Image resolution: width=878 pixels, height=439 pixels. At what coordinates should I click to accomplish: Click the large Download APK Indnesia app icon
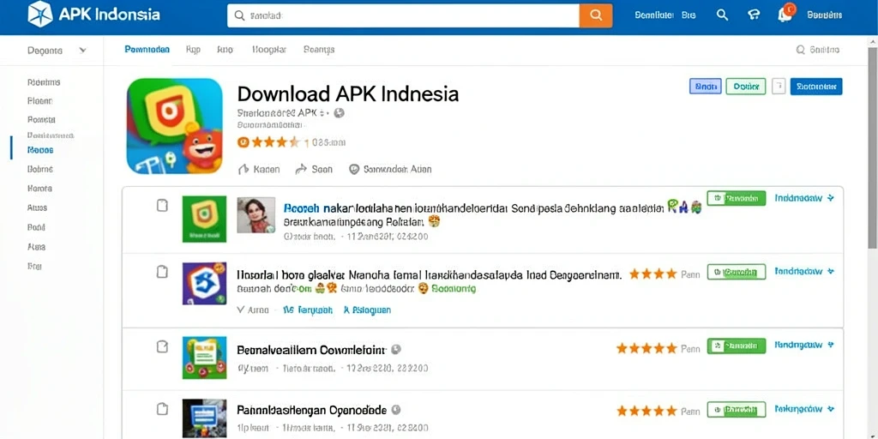[175, 126]
